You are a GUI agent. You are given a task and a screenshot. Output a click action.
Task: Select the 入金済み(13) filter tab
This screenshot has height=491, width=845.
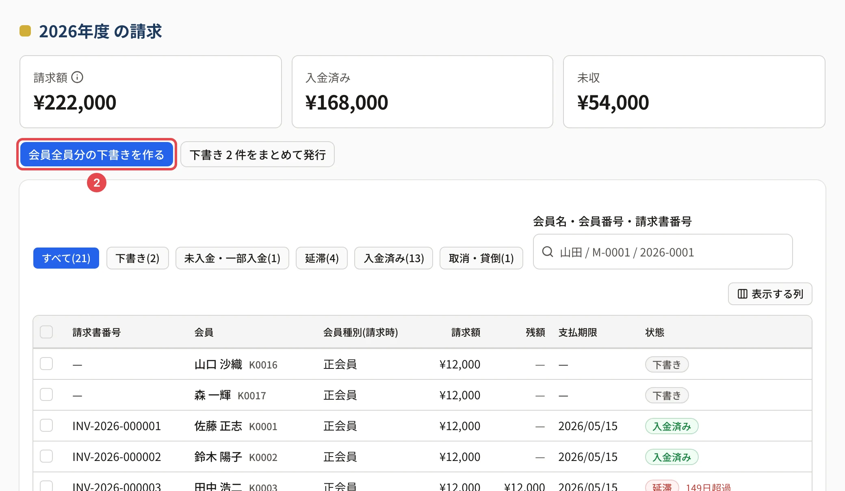(x=394, y=258)
